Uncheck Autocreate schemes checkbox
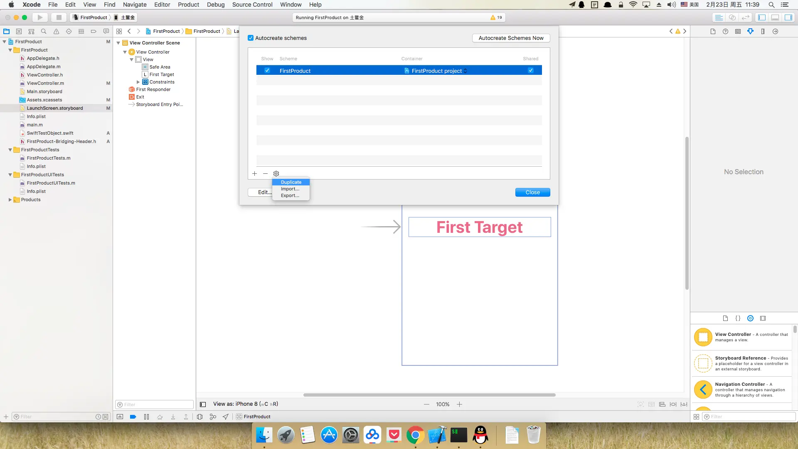Image resolution: width=798 pixels, height=449 pixels. coord(251,38)
